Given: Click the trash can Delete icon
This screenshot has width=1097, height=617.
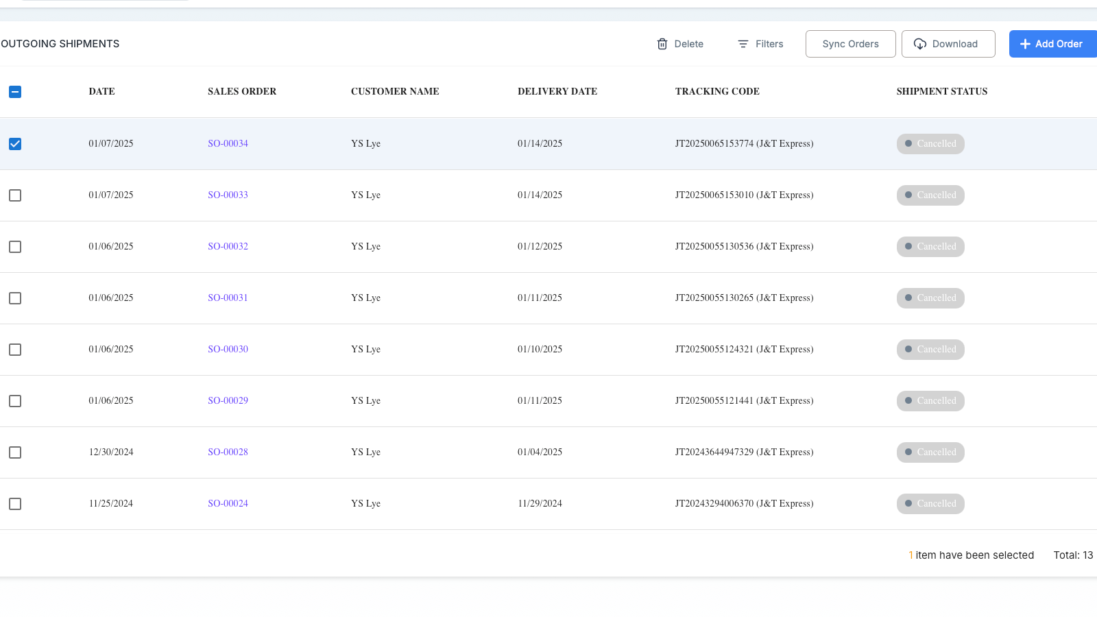Looking at the screenshot, I should [662, 44].
